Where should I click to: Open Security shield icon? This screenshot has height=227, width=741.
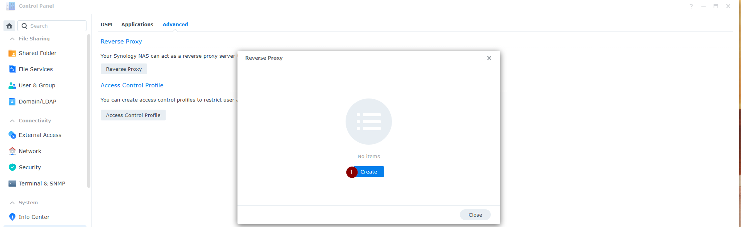12,167
